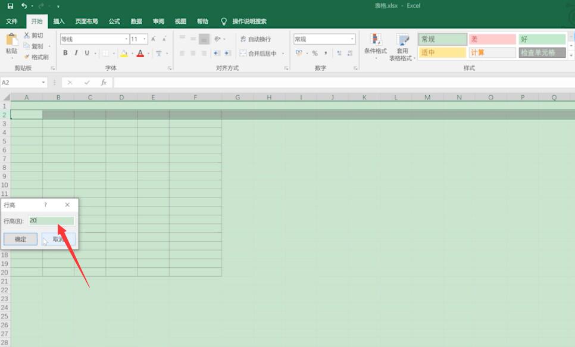Open the File (文件) tab
Viewport: 575px width, 347px height.
click(x=12, y=21)
